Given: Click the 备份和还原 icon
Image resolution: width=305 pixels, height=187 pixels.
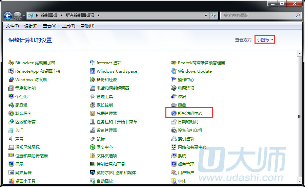Looking at the screenshot, I should [x=93, y=79].
